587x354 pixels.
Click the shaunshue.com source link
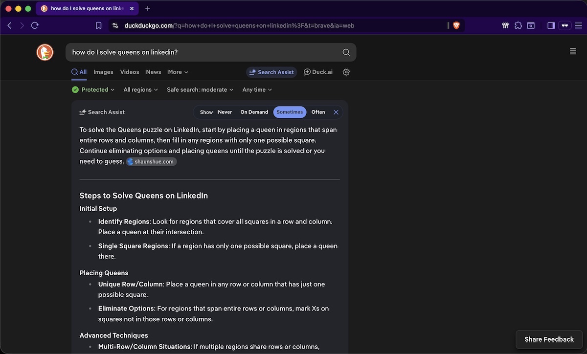(x=151, y=161)
